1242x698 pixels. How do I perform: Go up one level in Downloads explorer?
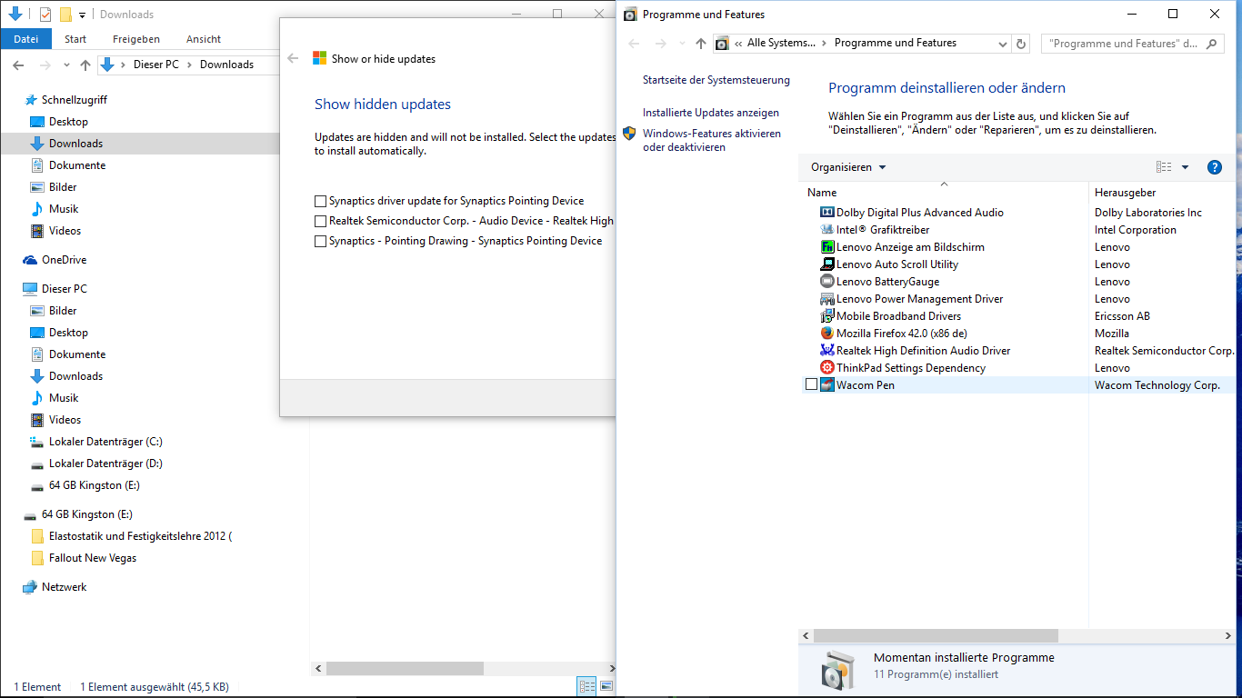[85, 65]
